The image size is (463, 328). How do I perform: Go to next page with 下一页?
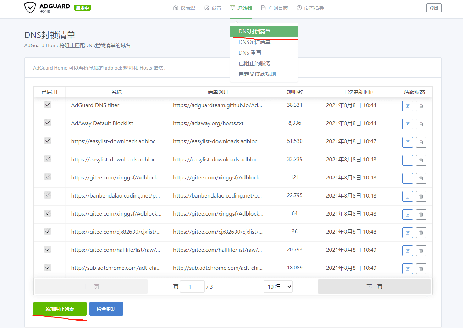click(x=374, y=287)
